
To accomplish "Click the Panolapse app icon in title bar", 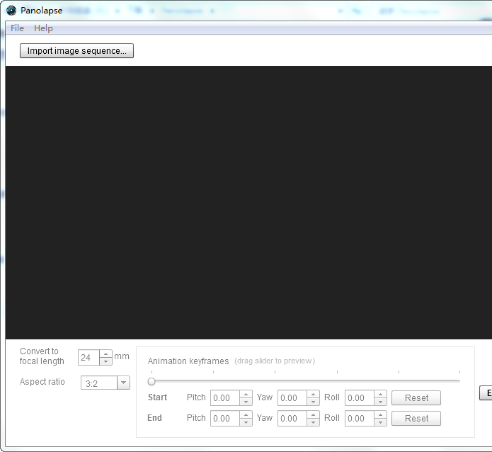I will (11, 11).
